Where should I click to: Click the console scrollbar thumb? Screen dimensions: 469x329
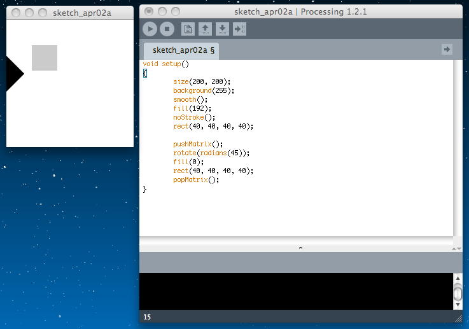(x=458, y=293)
